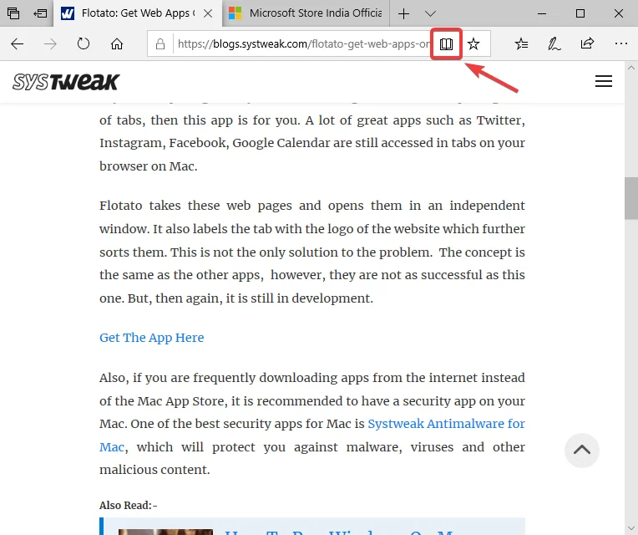The image size is (638, 535).
Task: Open the Favorites hub list
Action: 521,43
